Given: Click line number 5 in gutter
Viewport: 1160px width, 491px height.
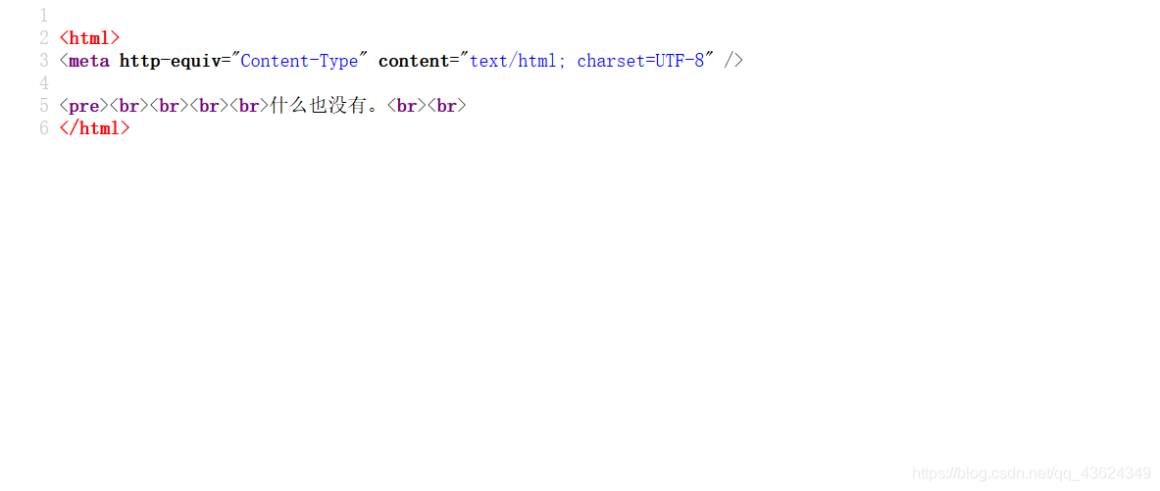Looking at the screenshot, I should click(x=44, y=106).
